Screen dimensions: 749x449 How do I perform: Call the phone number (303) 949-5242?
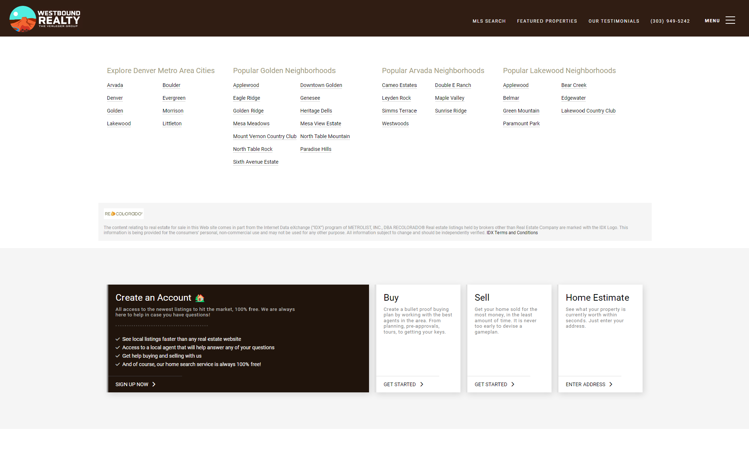point(670,21)
